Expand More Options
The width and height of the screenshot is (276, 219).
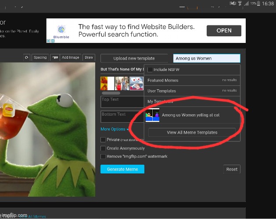[115, 129]
